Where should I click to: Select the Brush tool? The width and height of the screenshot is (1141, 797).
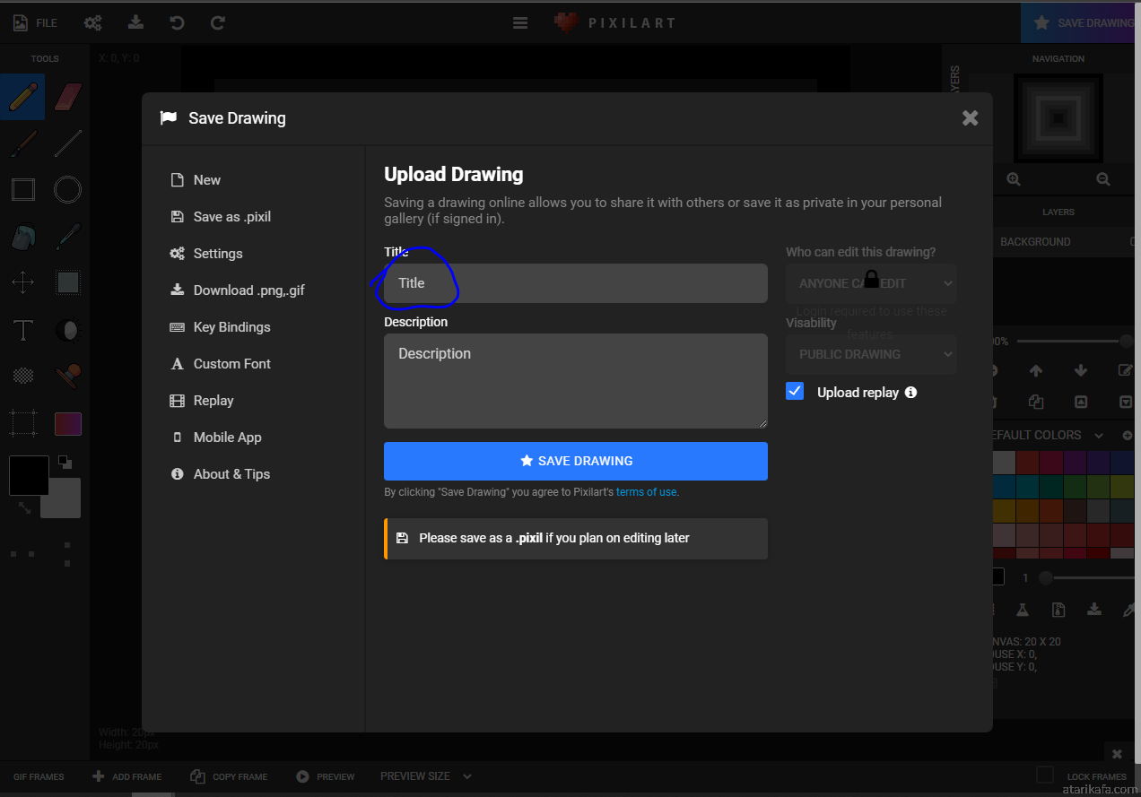(x=22, y=143)
